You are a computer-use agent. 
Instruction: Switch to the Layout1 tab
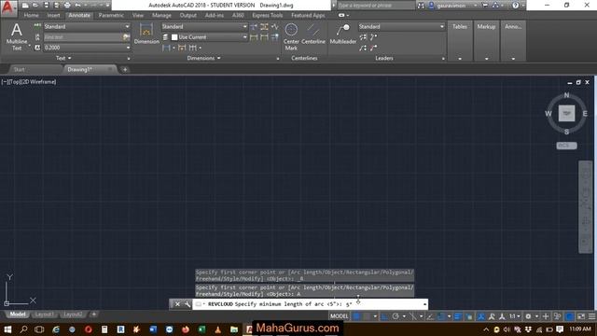(x=44, y=315)
